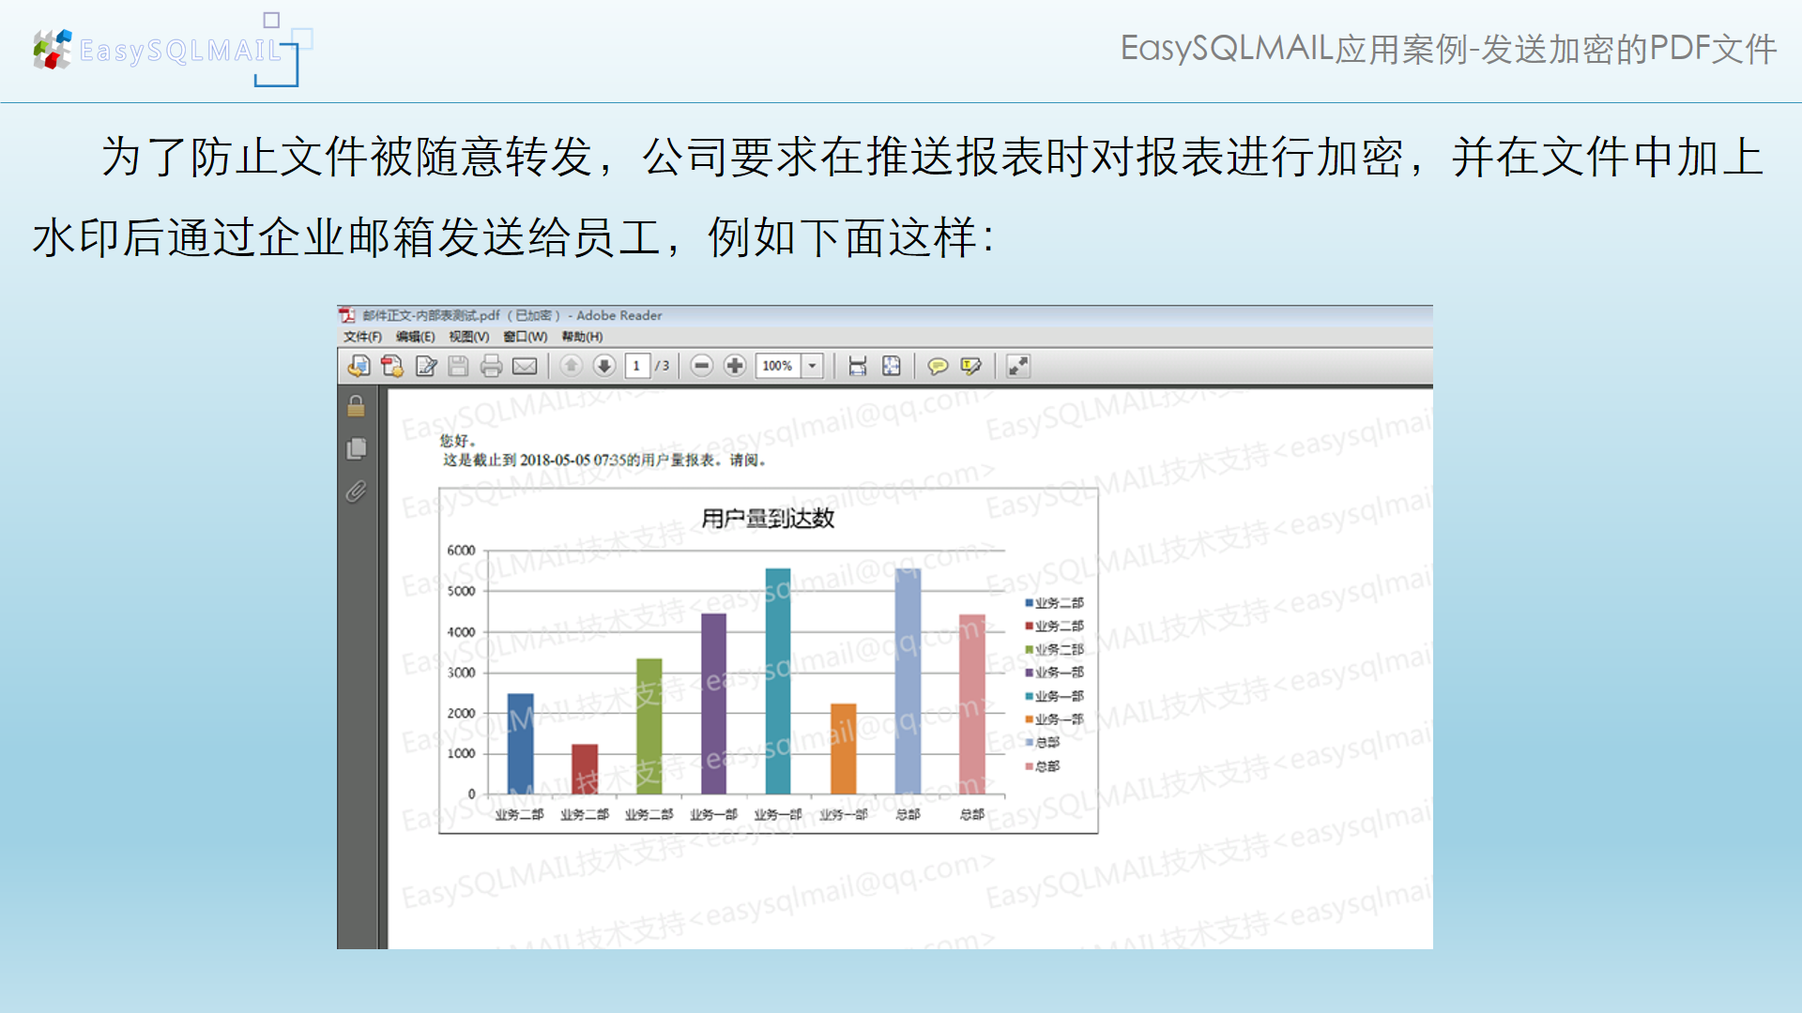Image resolution: width=1802 pixels, height=1013 pixels.
Task: Click the save (floppy disk) icon
Action: click(x=458, y=366)
